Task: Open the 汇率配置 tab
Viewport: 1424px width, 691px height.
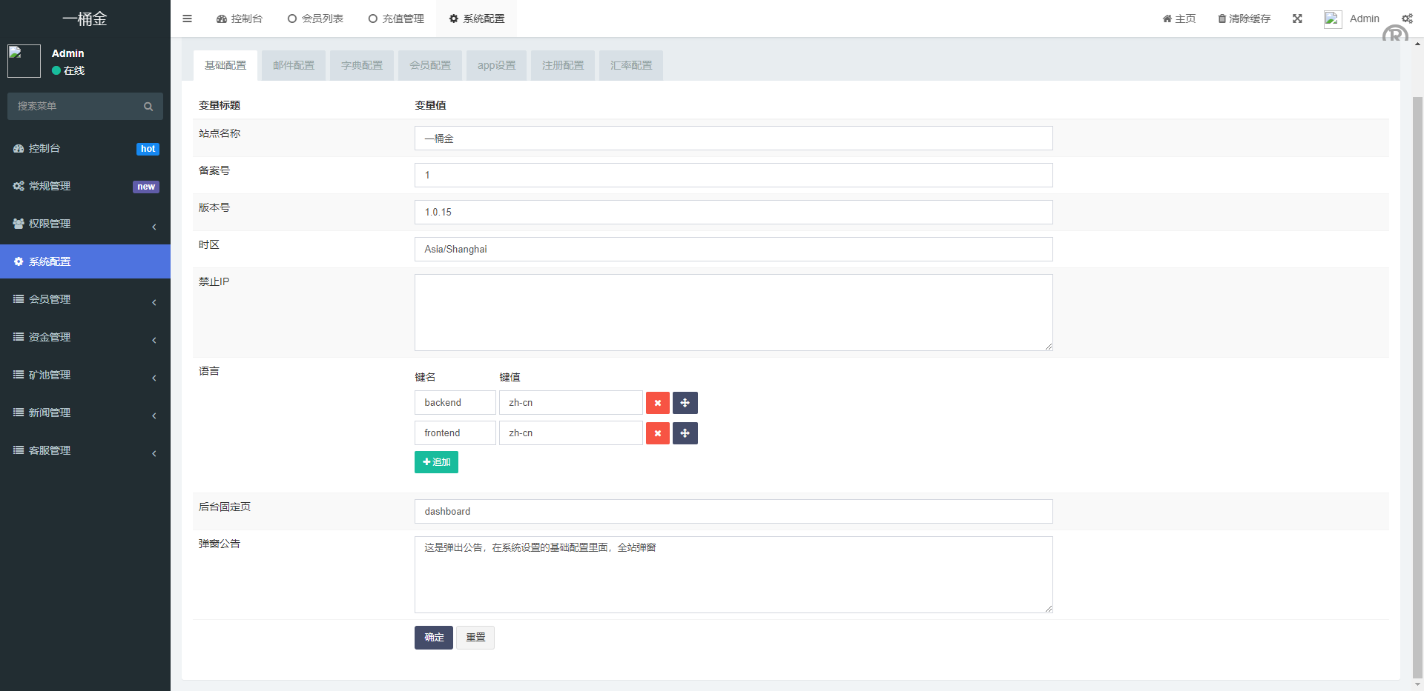Action: tap(631, 65)
